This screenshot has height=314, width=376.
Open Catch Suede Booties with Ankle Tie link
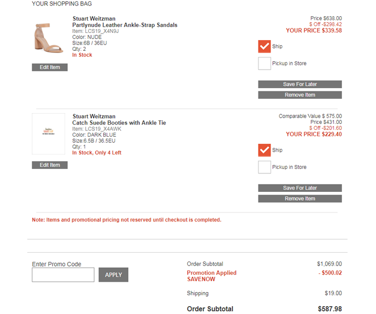pyautogui.click(x=119, y=123)
